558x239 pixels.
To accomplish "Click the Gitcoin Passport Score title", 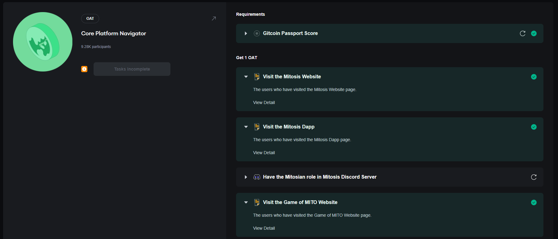I will click(x=290, y=33).
